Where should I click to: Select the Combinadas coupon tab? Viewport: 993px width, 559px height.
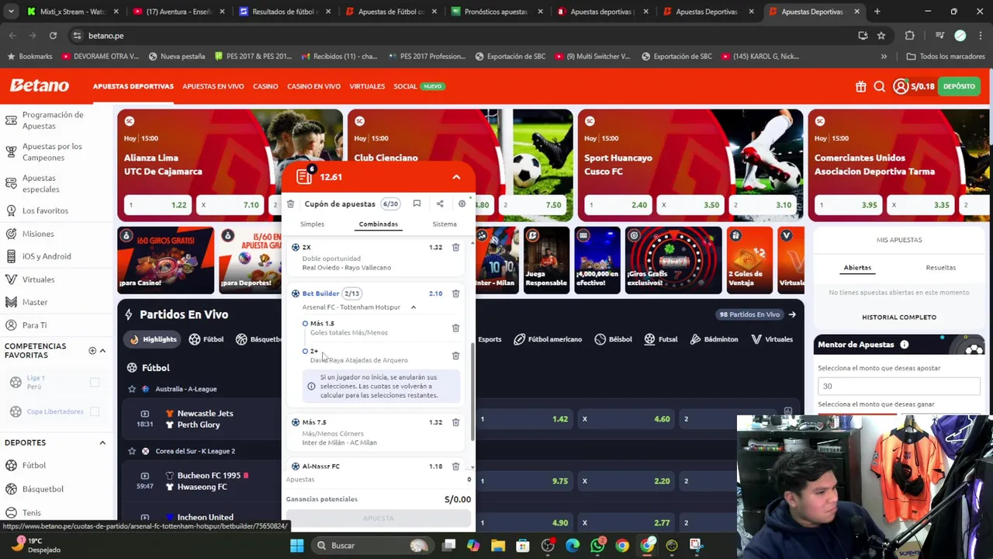(x=378, y=224)
